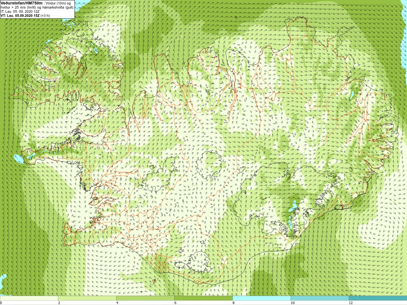Click legend scale value '4'
The width and height of the screenshot is (407, 305).
click(117, 303)
